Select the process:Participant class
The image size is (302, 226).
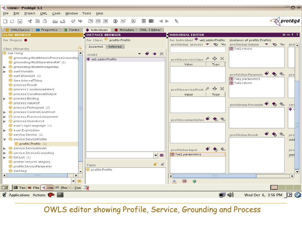pos(29,108)
